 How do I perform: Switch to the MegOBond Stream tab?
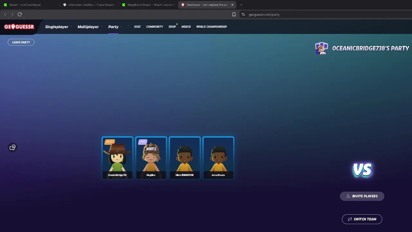(148, 5)
